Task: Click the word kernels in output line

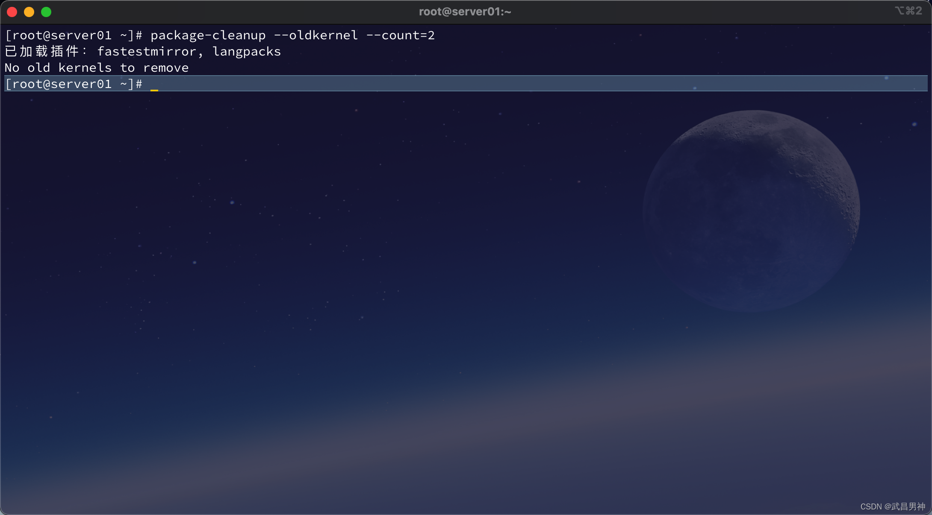Action: coord(85,68)
